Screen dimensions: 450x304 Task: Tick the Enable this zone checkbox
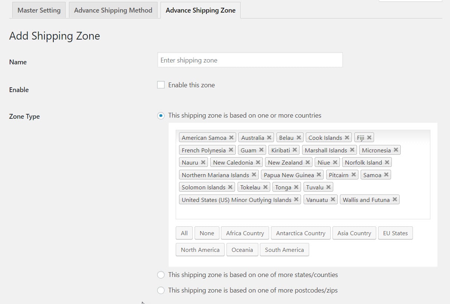click(x=161, y=85)
